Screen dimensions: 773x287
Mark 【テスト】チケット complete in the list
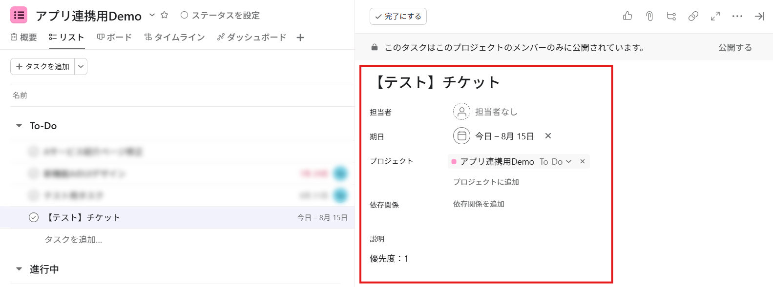34,217
